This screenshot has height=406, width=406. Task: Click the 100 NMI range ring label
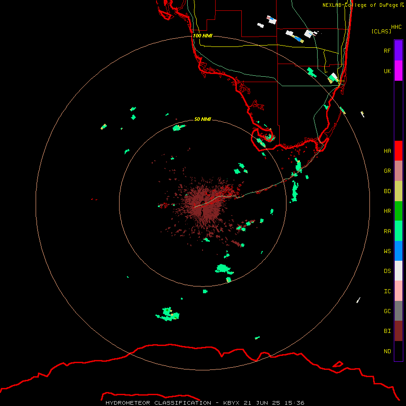pos(203,36)
